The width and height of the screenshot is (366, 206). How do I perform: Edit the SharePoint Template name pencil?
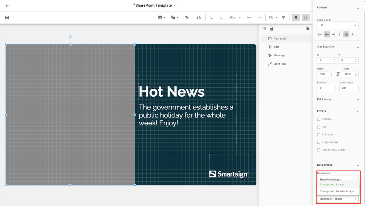(175, 5)
